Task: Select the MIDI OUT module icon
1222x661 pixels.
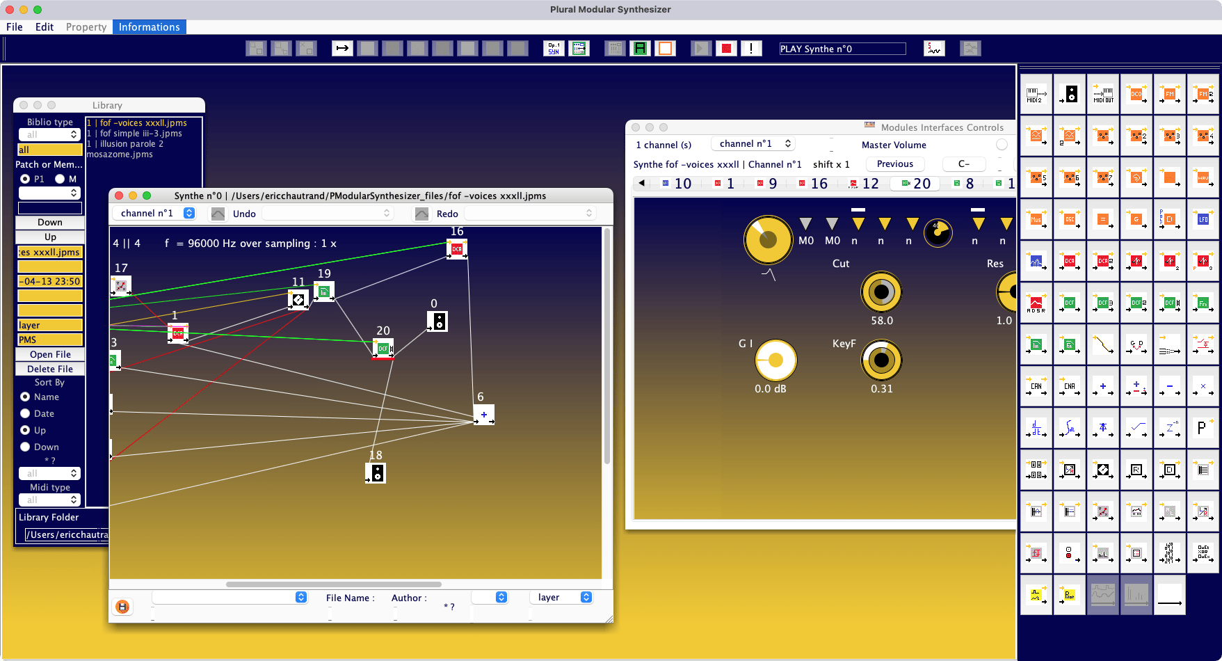Action: 1103,94
